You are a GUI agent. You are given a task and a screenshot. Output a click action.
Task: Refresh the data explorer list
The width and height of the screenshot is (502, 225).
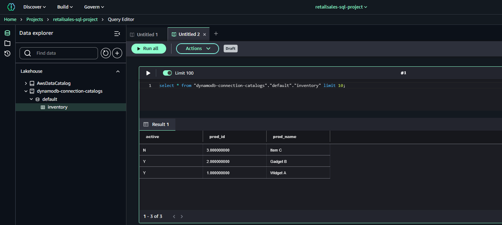coord(106,53)
